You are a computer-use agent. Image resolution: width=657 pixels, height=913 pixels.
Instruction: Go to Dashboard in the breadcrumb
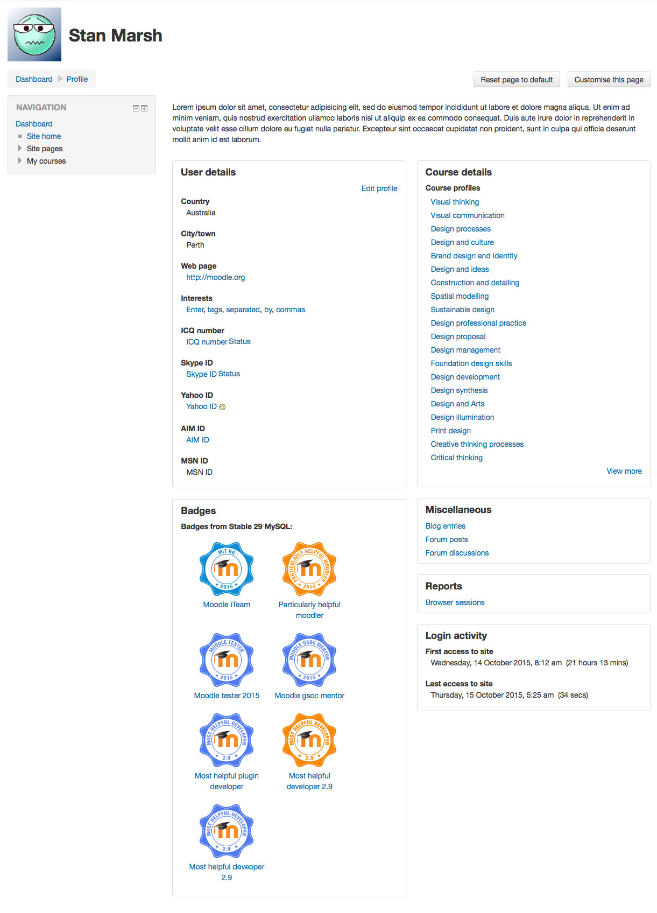pos(34,79)
